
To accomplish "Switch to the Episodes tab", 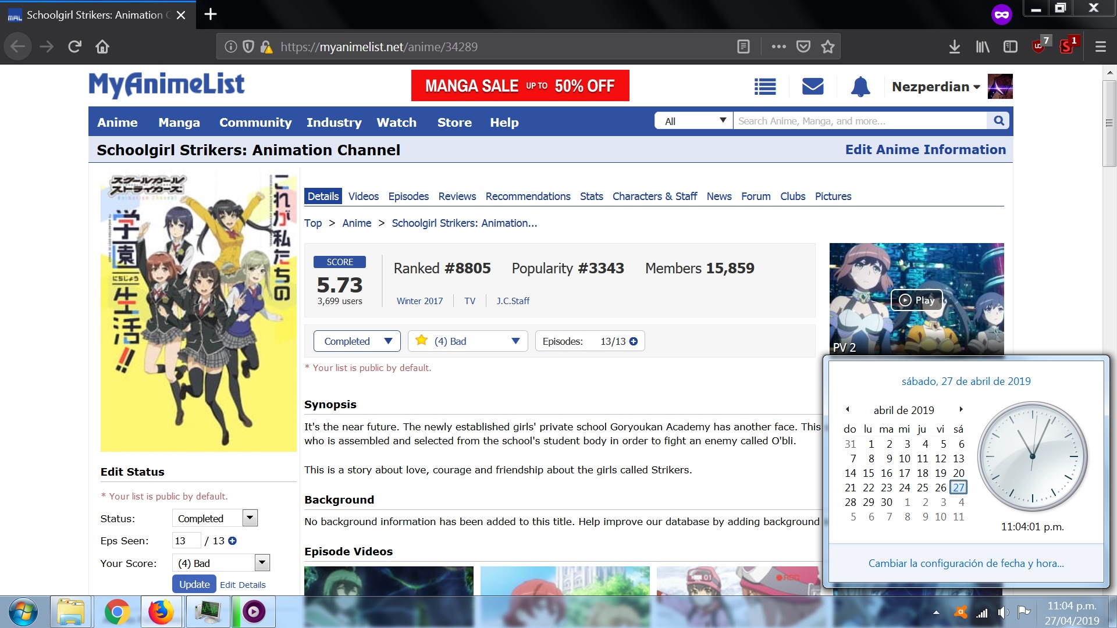I will [x=408, y=197].
